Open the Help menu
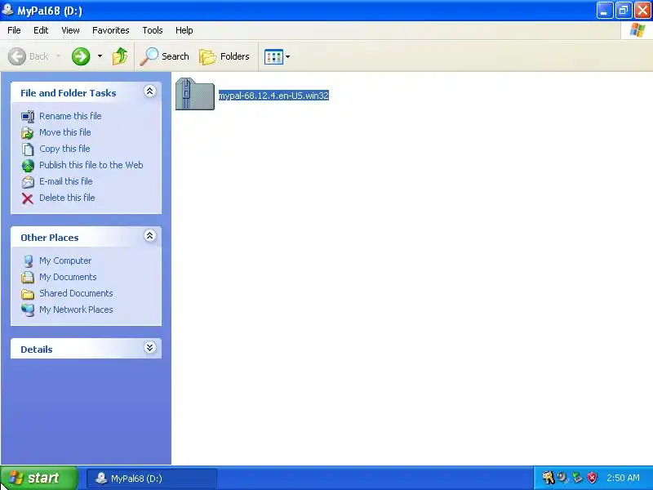Image resolution: width=653 pixels, height=490 pixels. (x=184, y=30)
